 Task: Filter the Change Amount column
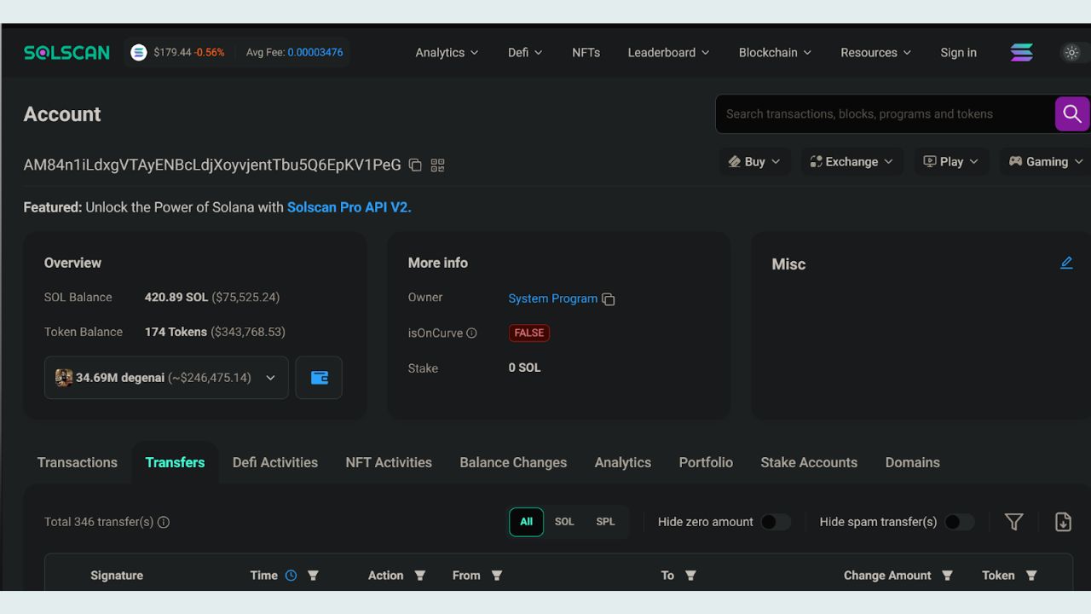tap(947, 576)
